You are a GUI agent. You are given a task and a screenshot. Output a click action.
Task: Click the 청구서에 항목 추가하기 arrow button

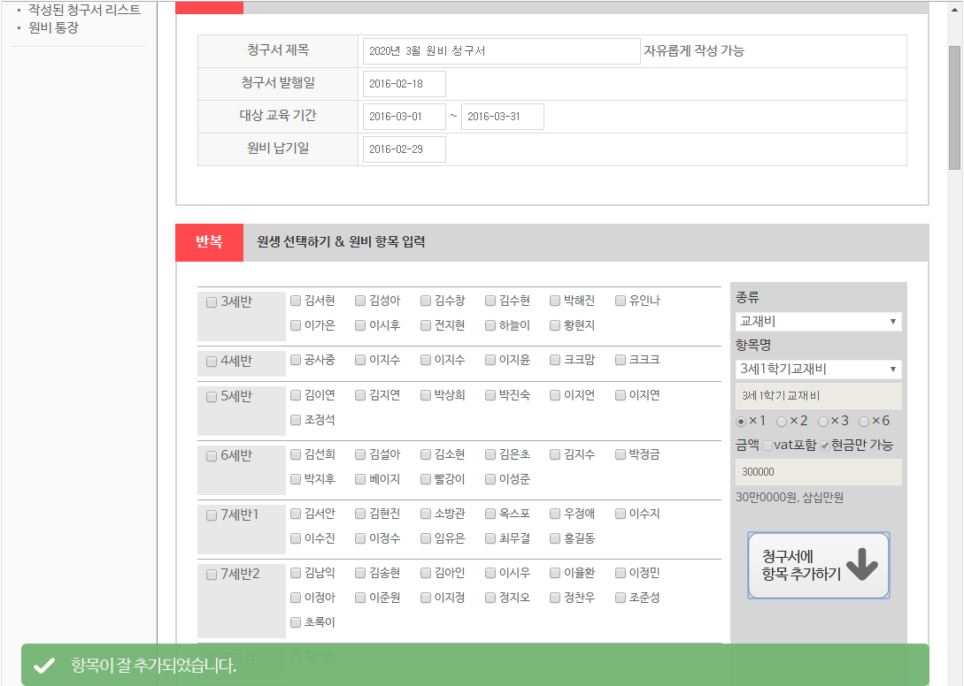[x=818, y=566]
